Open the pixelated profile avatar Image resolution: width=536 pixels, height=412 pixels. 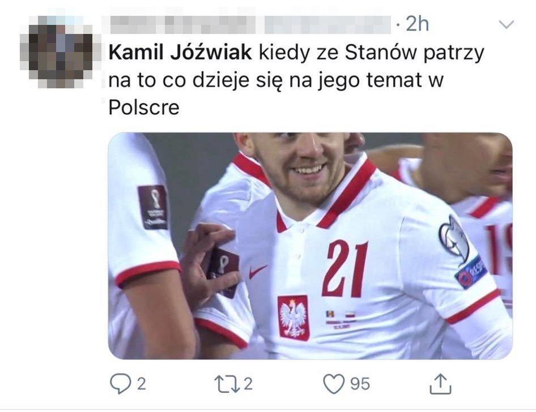60,51
